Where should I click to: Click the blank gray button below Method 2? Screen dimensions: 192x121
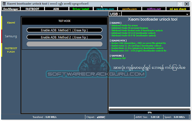tap(64, 44)
